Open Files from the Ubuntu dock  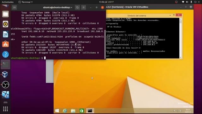point(5,14)
